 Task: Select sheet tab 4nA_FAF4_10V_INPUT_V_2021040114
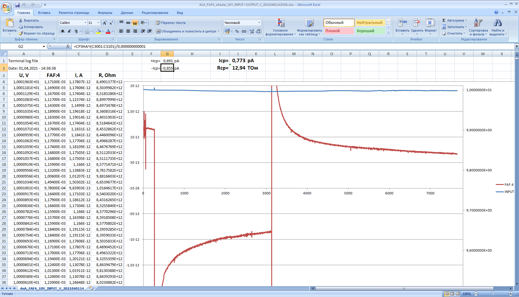tap(52, 288)
